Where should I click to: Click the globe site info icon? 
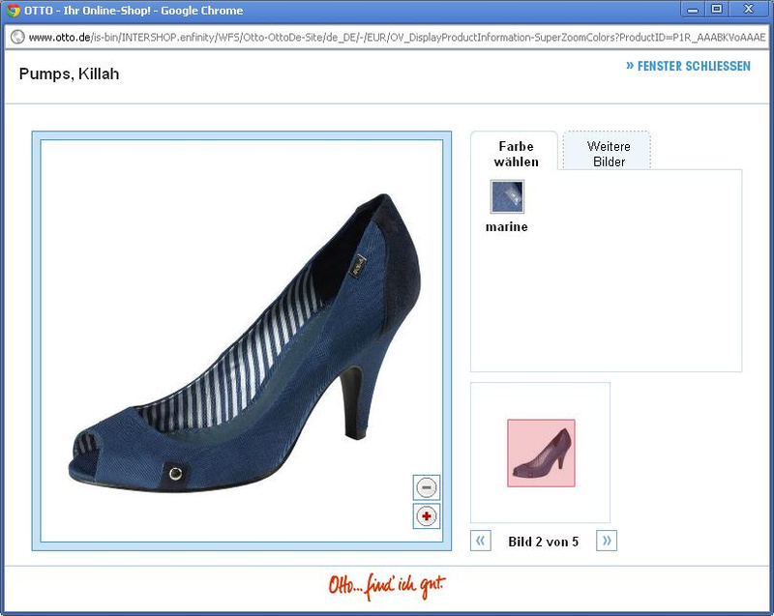(x=16, y=38)
